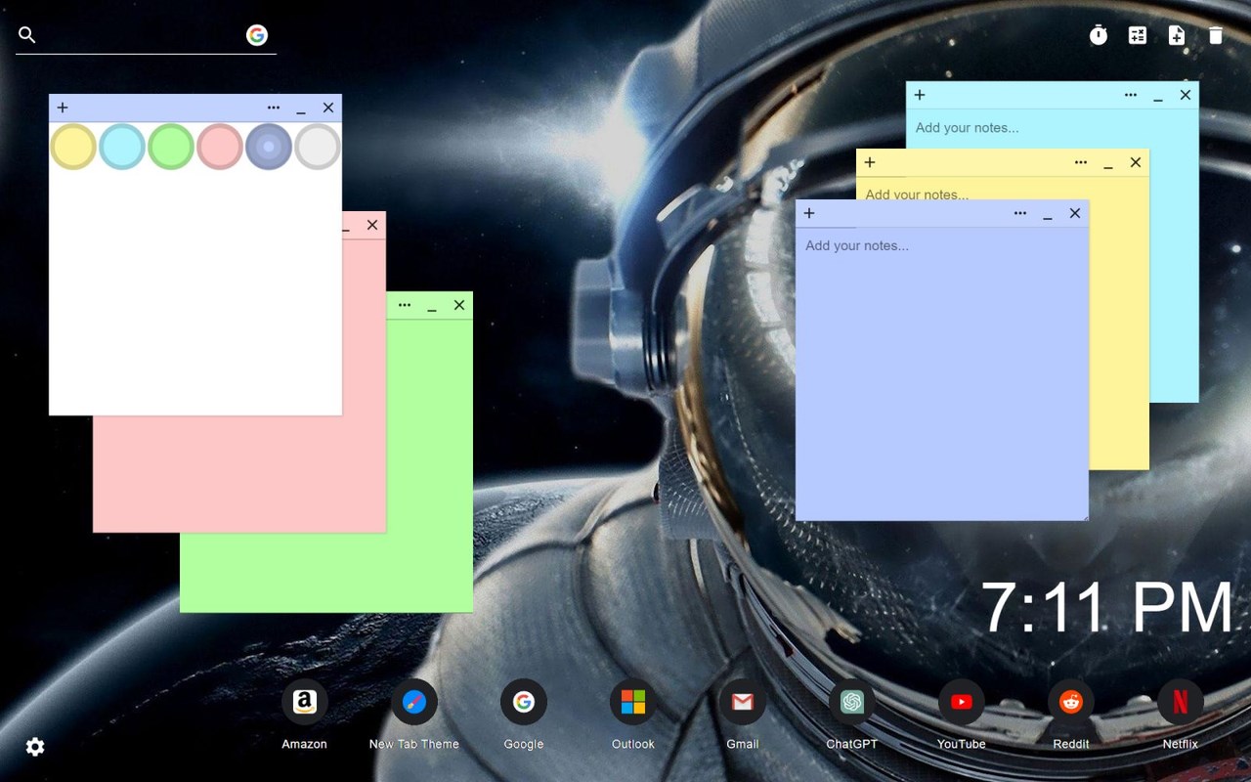Image resolution: width=1251 pixels, height=782 pixels.
Task: Add a note from cyan note's plus
Action: (920, 95)
